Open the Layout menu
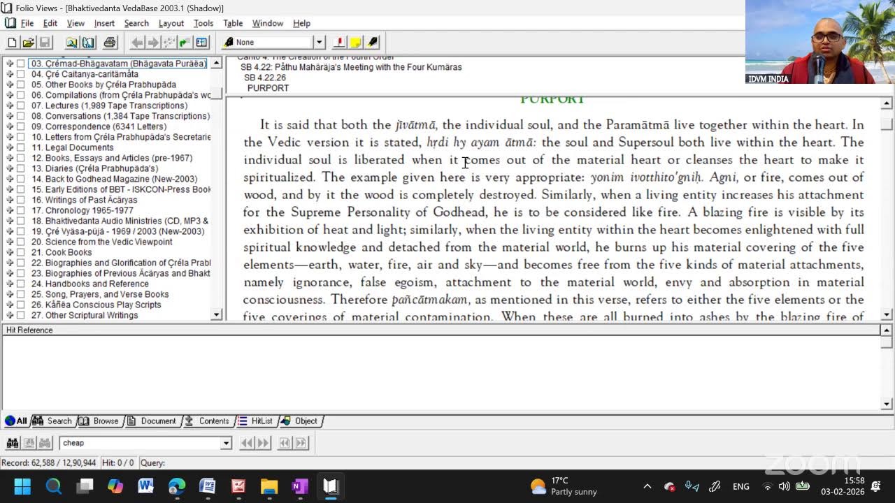The width and height of the screenshot is (895, 503). click(x=171, y=23)
